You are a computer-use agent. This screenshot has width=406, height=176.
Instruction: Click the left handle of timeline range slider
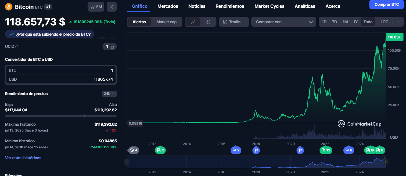pyautogui.click(x=127, y=162)
